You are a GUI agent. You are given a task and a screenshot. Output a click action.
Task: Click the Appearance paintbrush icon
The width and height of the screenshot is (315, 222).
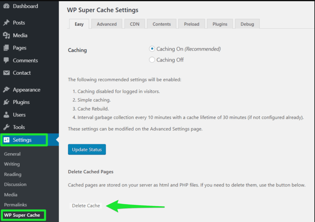(6, 90)
